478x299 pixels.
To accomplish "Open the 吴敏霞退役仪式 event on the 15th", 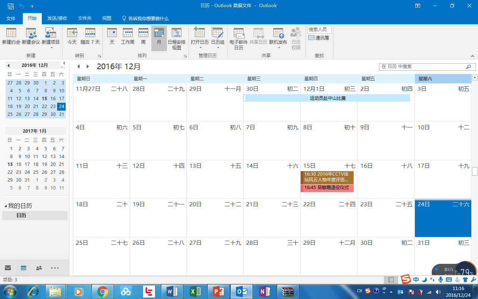I will click(x=327, y=188).
